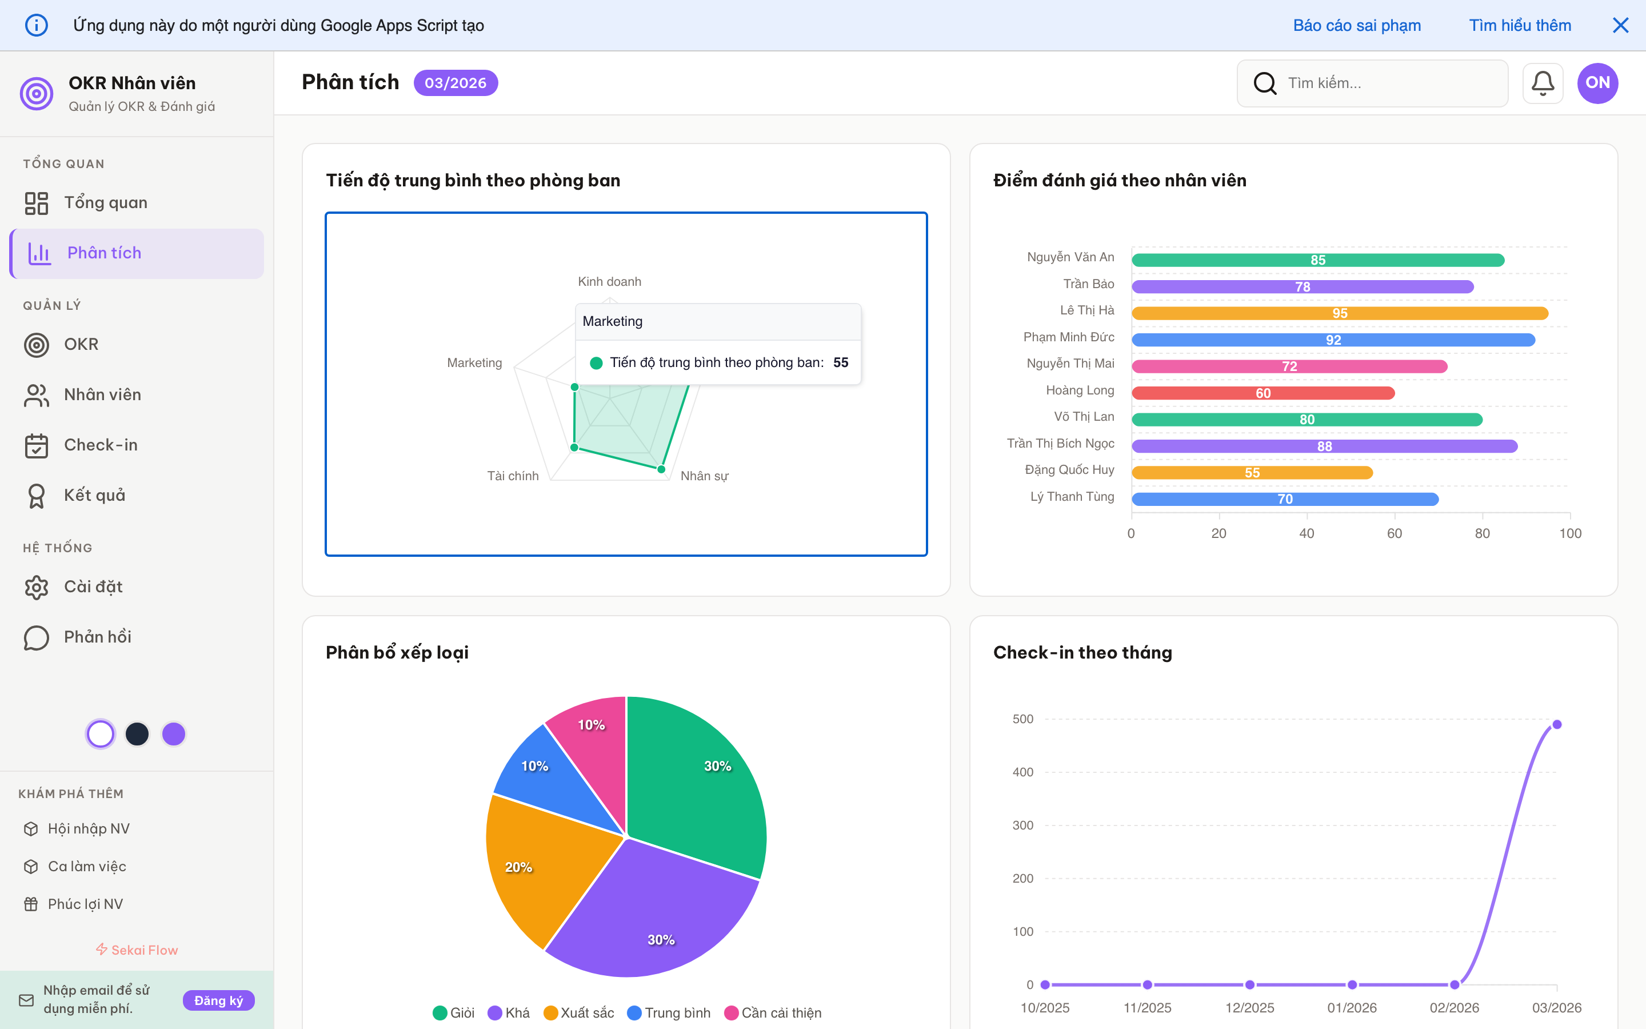This screenshot has height=1029, width=1646.
Task: Open the 03/2026 period selector
Action: [456, 82]
